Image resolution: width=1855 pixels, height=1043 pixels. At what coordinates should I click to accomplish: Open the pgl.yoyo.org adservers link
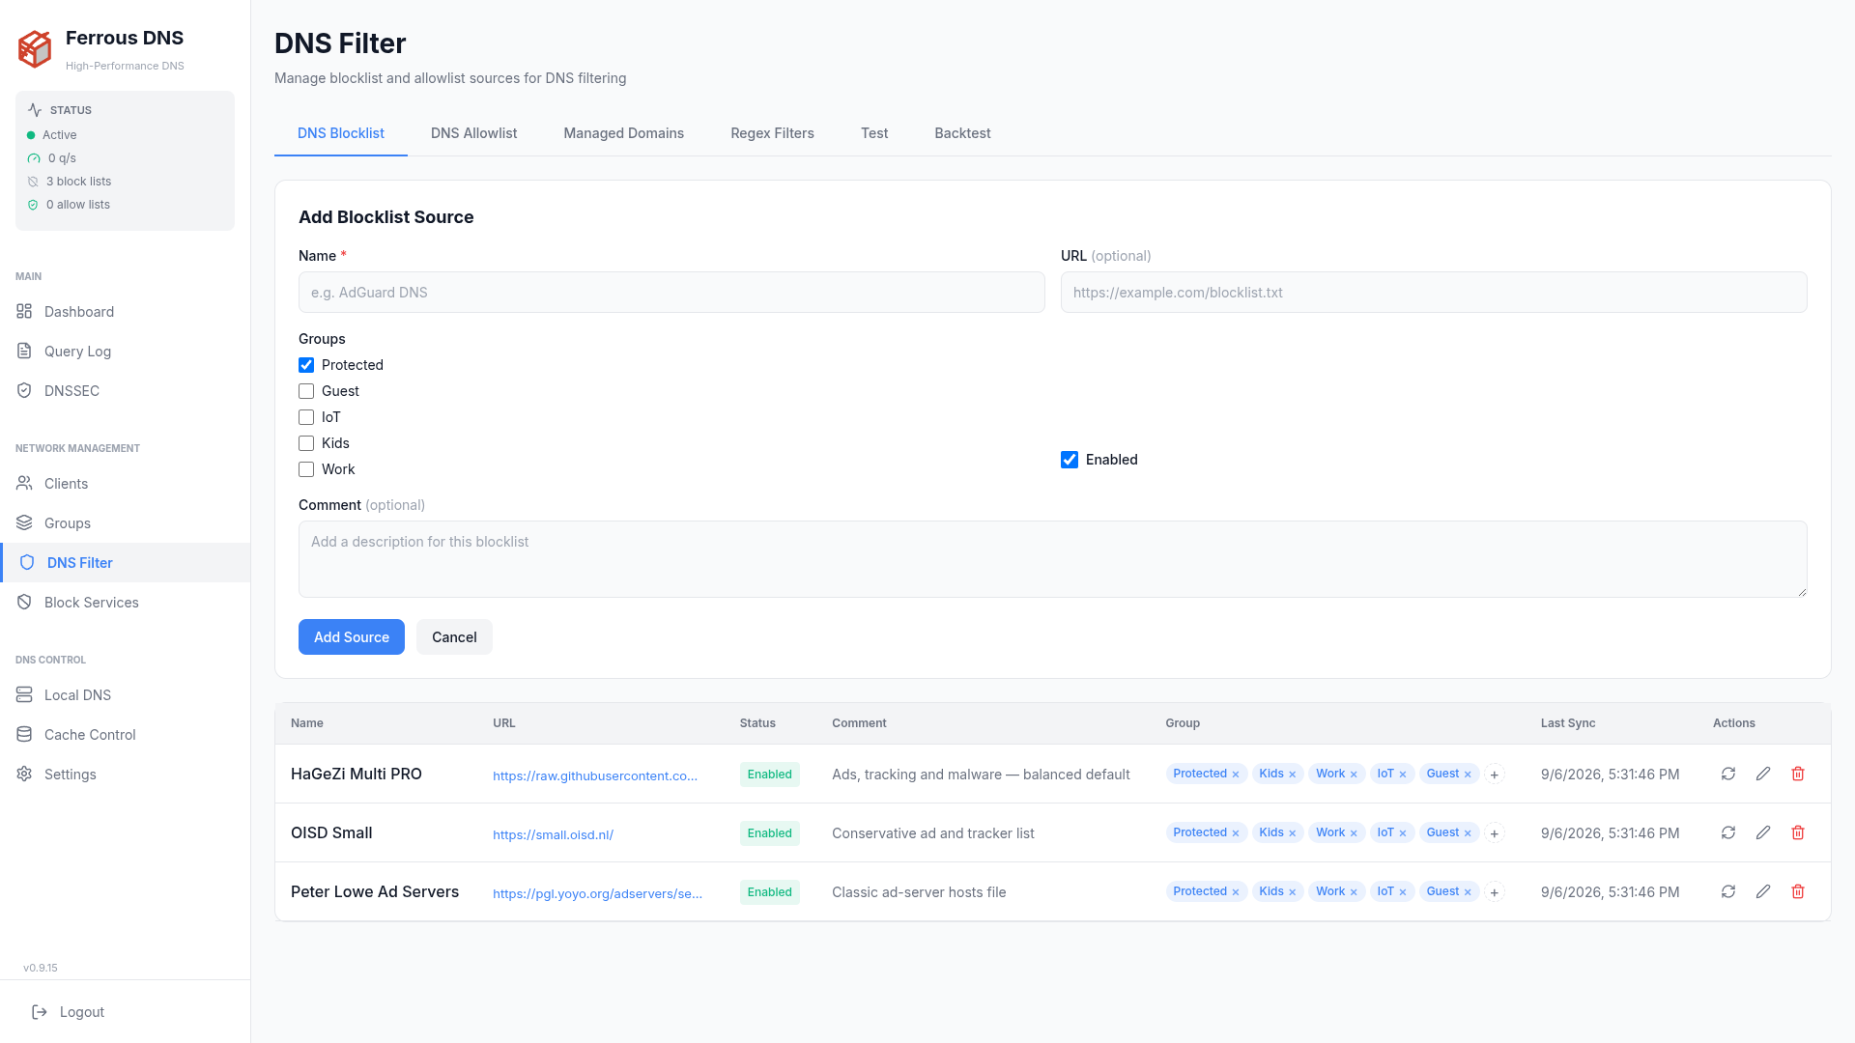tap(597, 893)
